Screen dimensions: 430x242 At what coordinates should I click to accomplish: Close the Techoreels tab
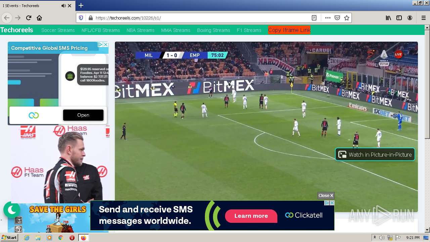pyautogui.click(x=70, y=6)
